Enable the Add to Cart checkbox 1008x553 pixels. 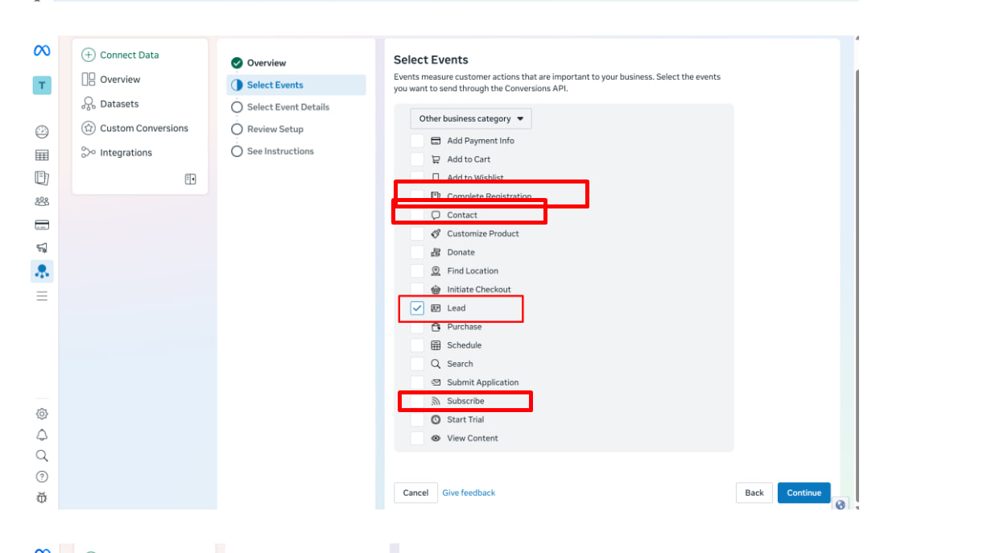(417, 159)
